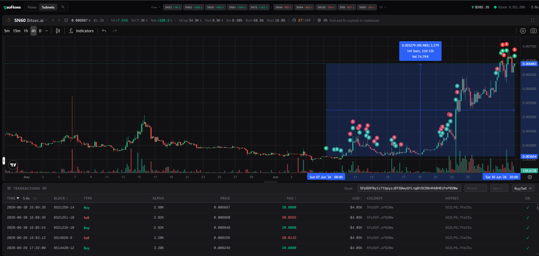The image size is (539, 256).
Task: Open more timeframes dropdown after D
Action: 47,31
